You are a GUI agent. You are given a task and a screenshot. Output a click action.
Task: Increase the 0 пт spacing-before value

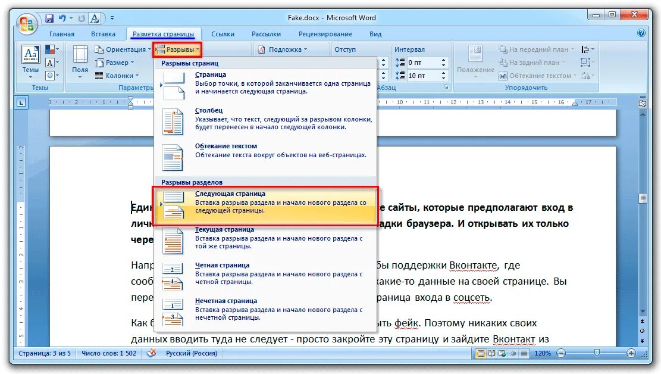(443, 60)
